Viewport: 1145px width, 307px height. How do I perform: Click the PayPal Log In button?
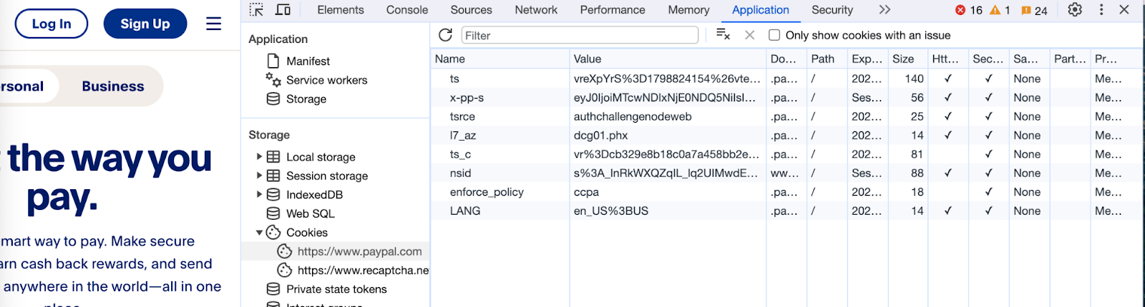[52, 24]
